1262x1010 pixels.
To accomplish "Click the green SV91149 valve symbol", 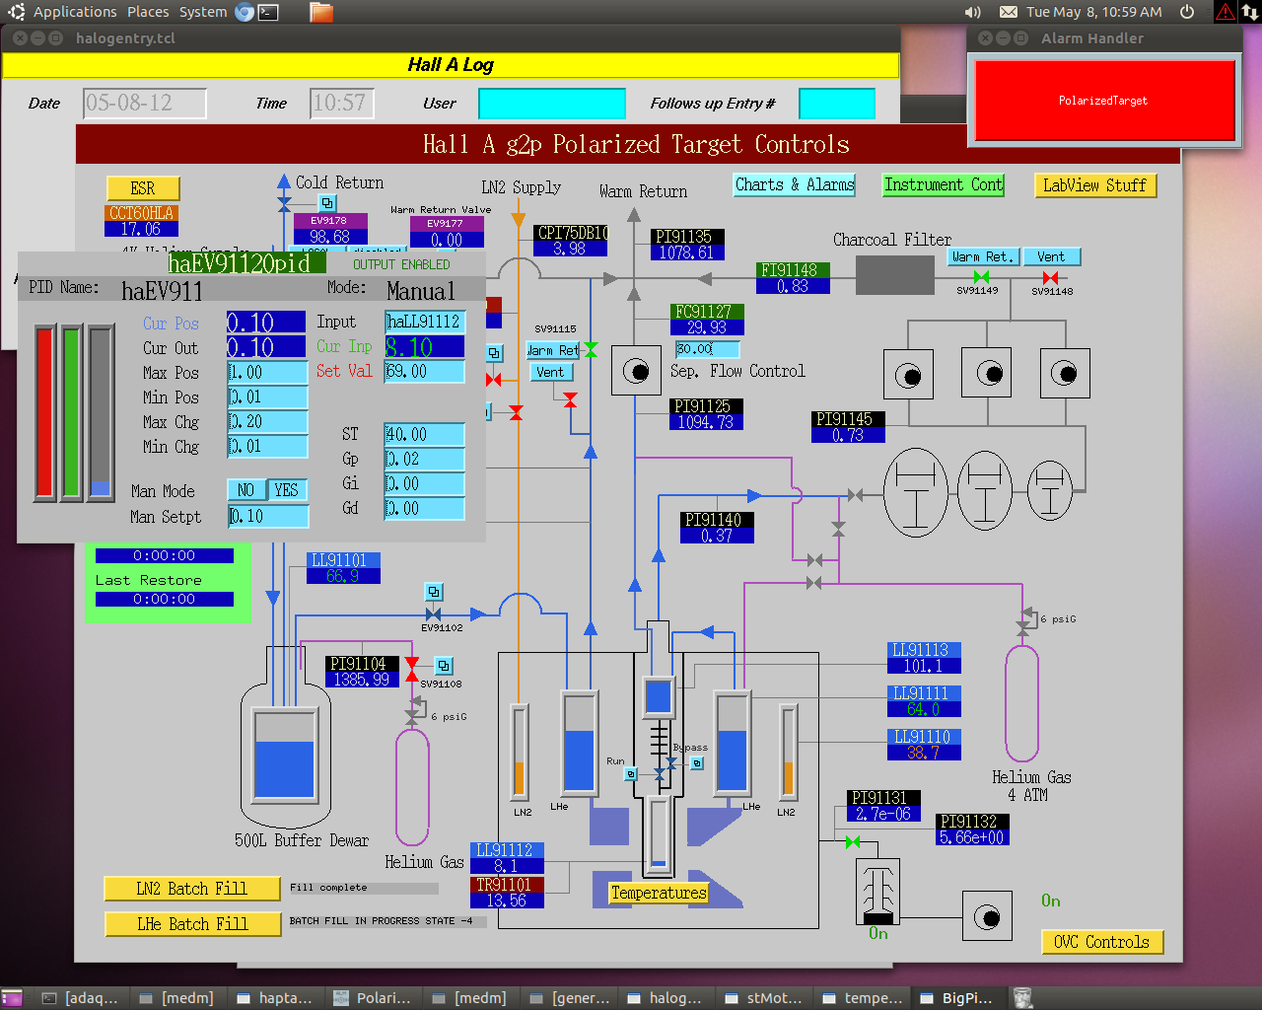I will click(x=980, y=277).
